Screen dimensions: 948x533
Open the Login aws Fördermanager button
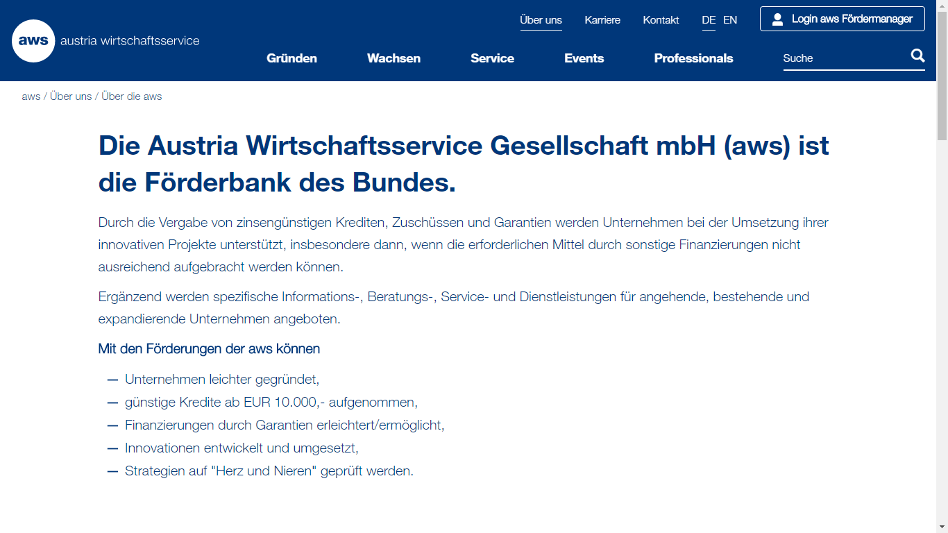tap(842, 19)
